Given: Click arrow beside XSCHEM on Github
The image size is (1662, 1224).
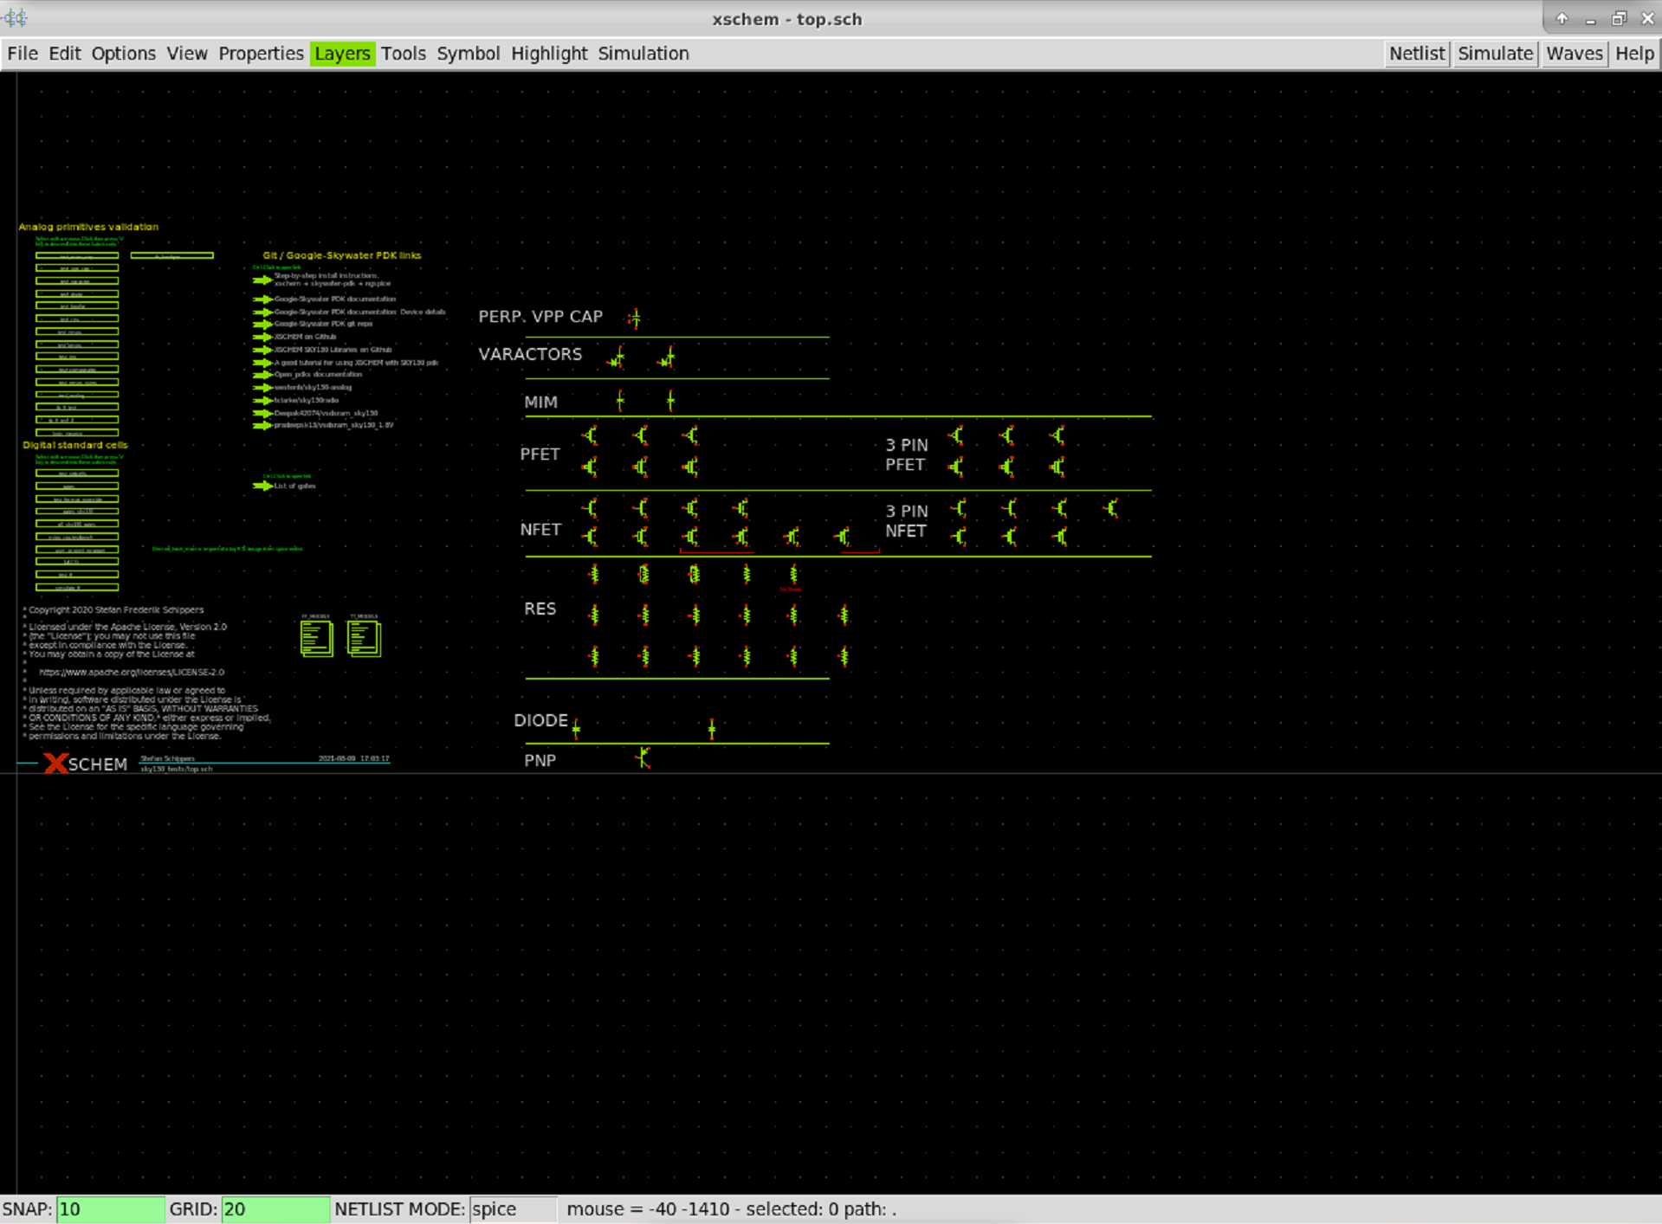Looking at the screenshot, I should [x=262, y=337].
